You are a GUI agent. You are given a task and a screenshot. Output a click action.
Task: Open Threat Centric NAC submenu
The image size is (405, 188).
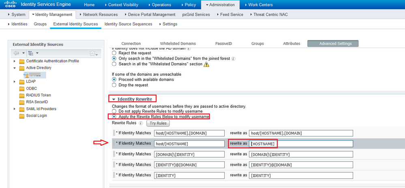click(x=269, y=15)
